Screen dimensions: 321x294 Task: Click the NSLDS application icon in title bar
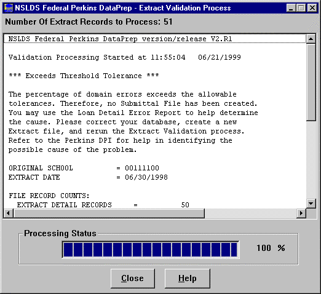[9, 8]
